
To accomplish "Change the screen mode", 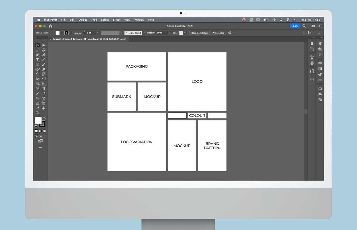I will (40, 141).
